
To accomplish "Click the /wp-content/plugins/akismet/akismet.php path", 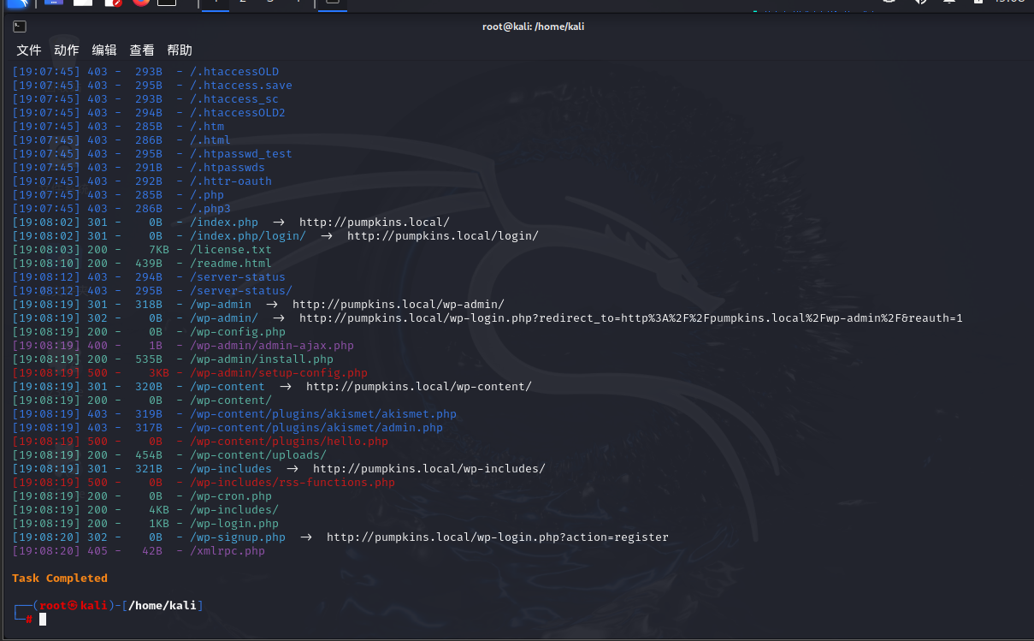I will click(323, 414).
